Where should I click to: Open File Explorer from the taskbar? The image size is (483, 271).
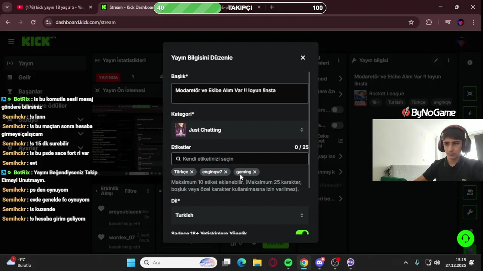click(257, 262)
